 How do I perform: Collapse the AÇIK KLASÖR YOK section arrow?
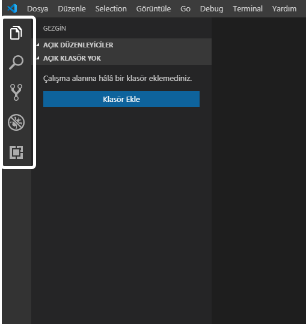pyautogui.click(x=38, y=58)
